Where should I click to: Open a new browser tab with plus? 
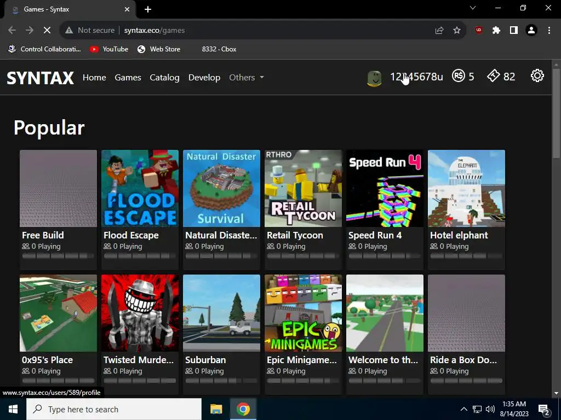pyautogui.click(x=148, y=9)
